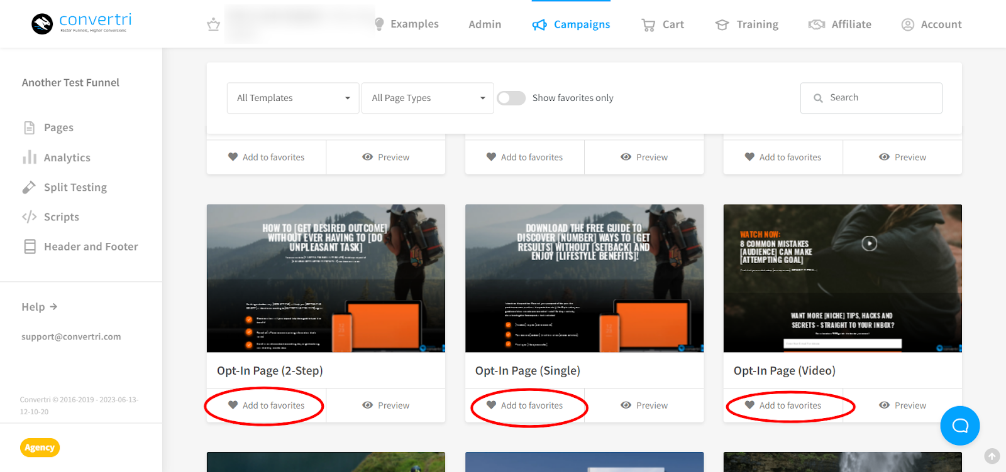
Task: Open the All Templates dropdown
Action: tap(293, 98)
